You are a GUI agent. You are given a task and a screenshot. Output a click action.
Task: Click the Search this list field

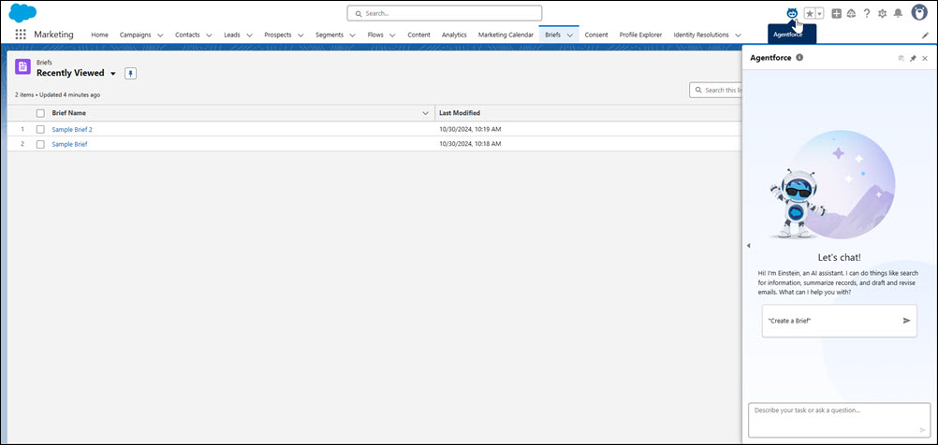point(715,90)
